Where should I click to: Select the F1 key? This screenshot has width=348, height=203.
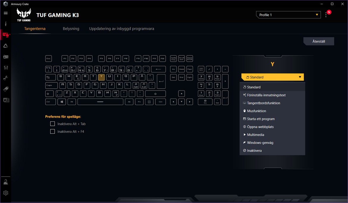click(65, 59)
